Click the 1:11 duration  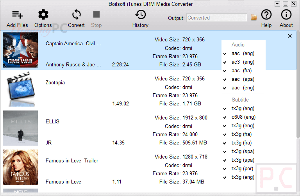[117, 182]
